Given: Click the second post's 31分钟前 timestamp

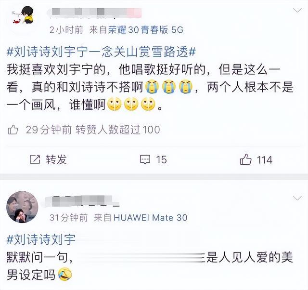Looking at the screenshot, I should [x=69, y=218].
